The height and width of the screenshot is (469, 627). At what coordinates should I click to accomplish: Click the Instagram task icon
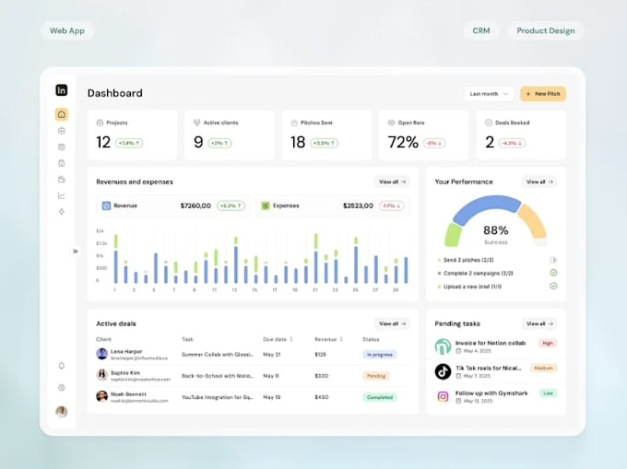click(443, 396)
